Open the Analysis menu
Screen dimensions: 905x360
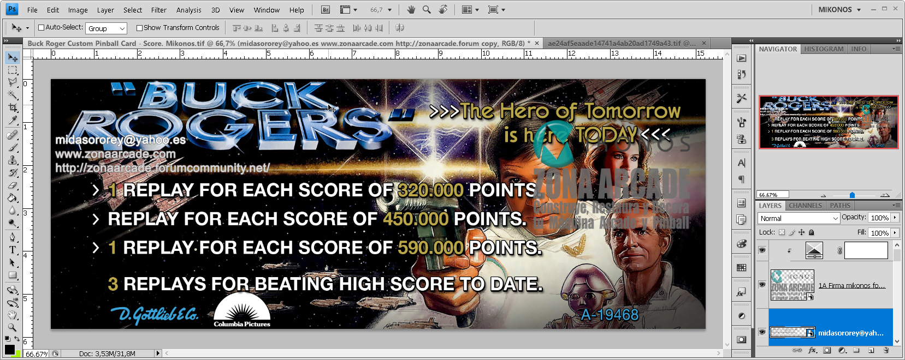click(x=189, y=10)
